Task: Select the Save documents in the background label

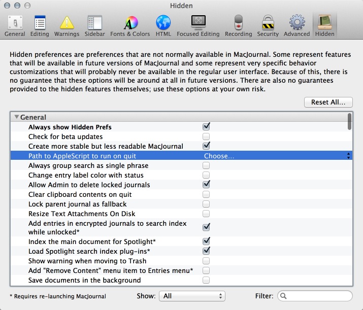Action: 84,281
